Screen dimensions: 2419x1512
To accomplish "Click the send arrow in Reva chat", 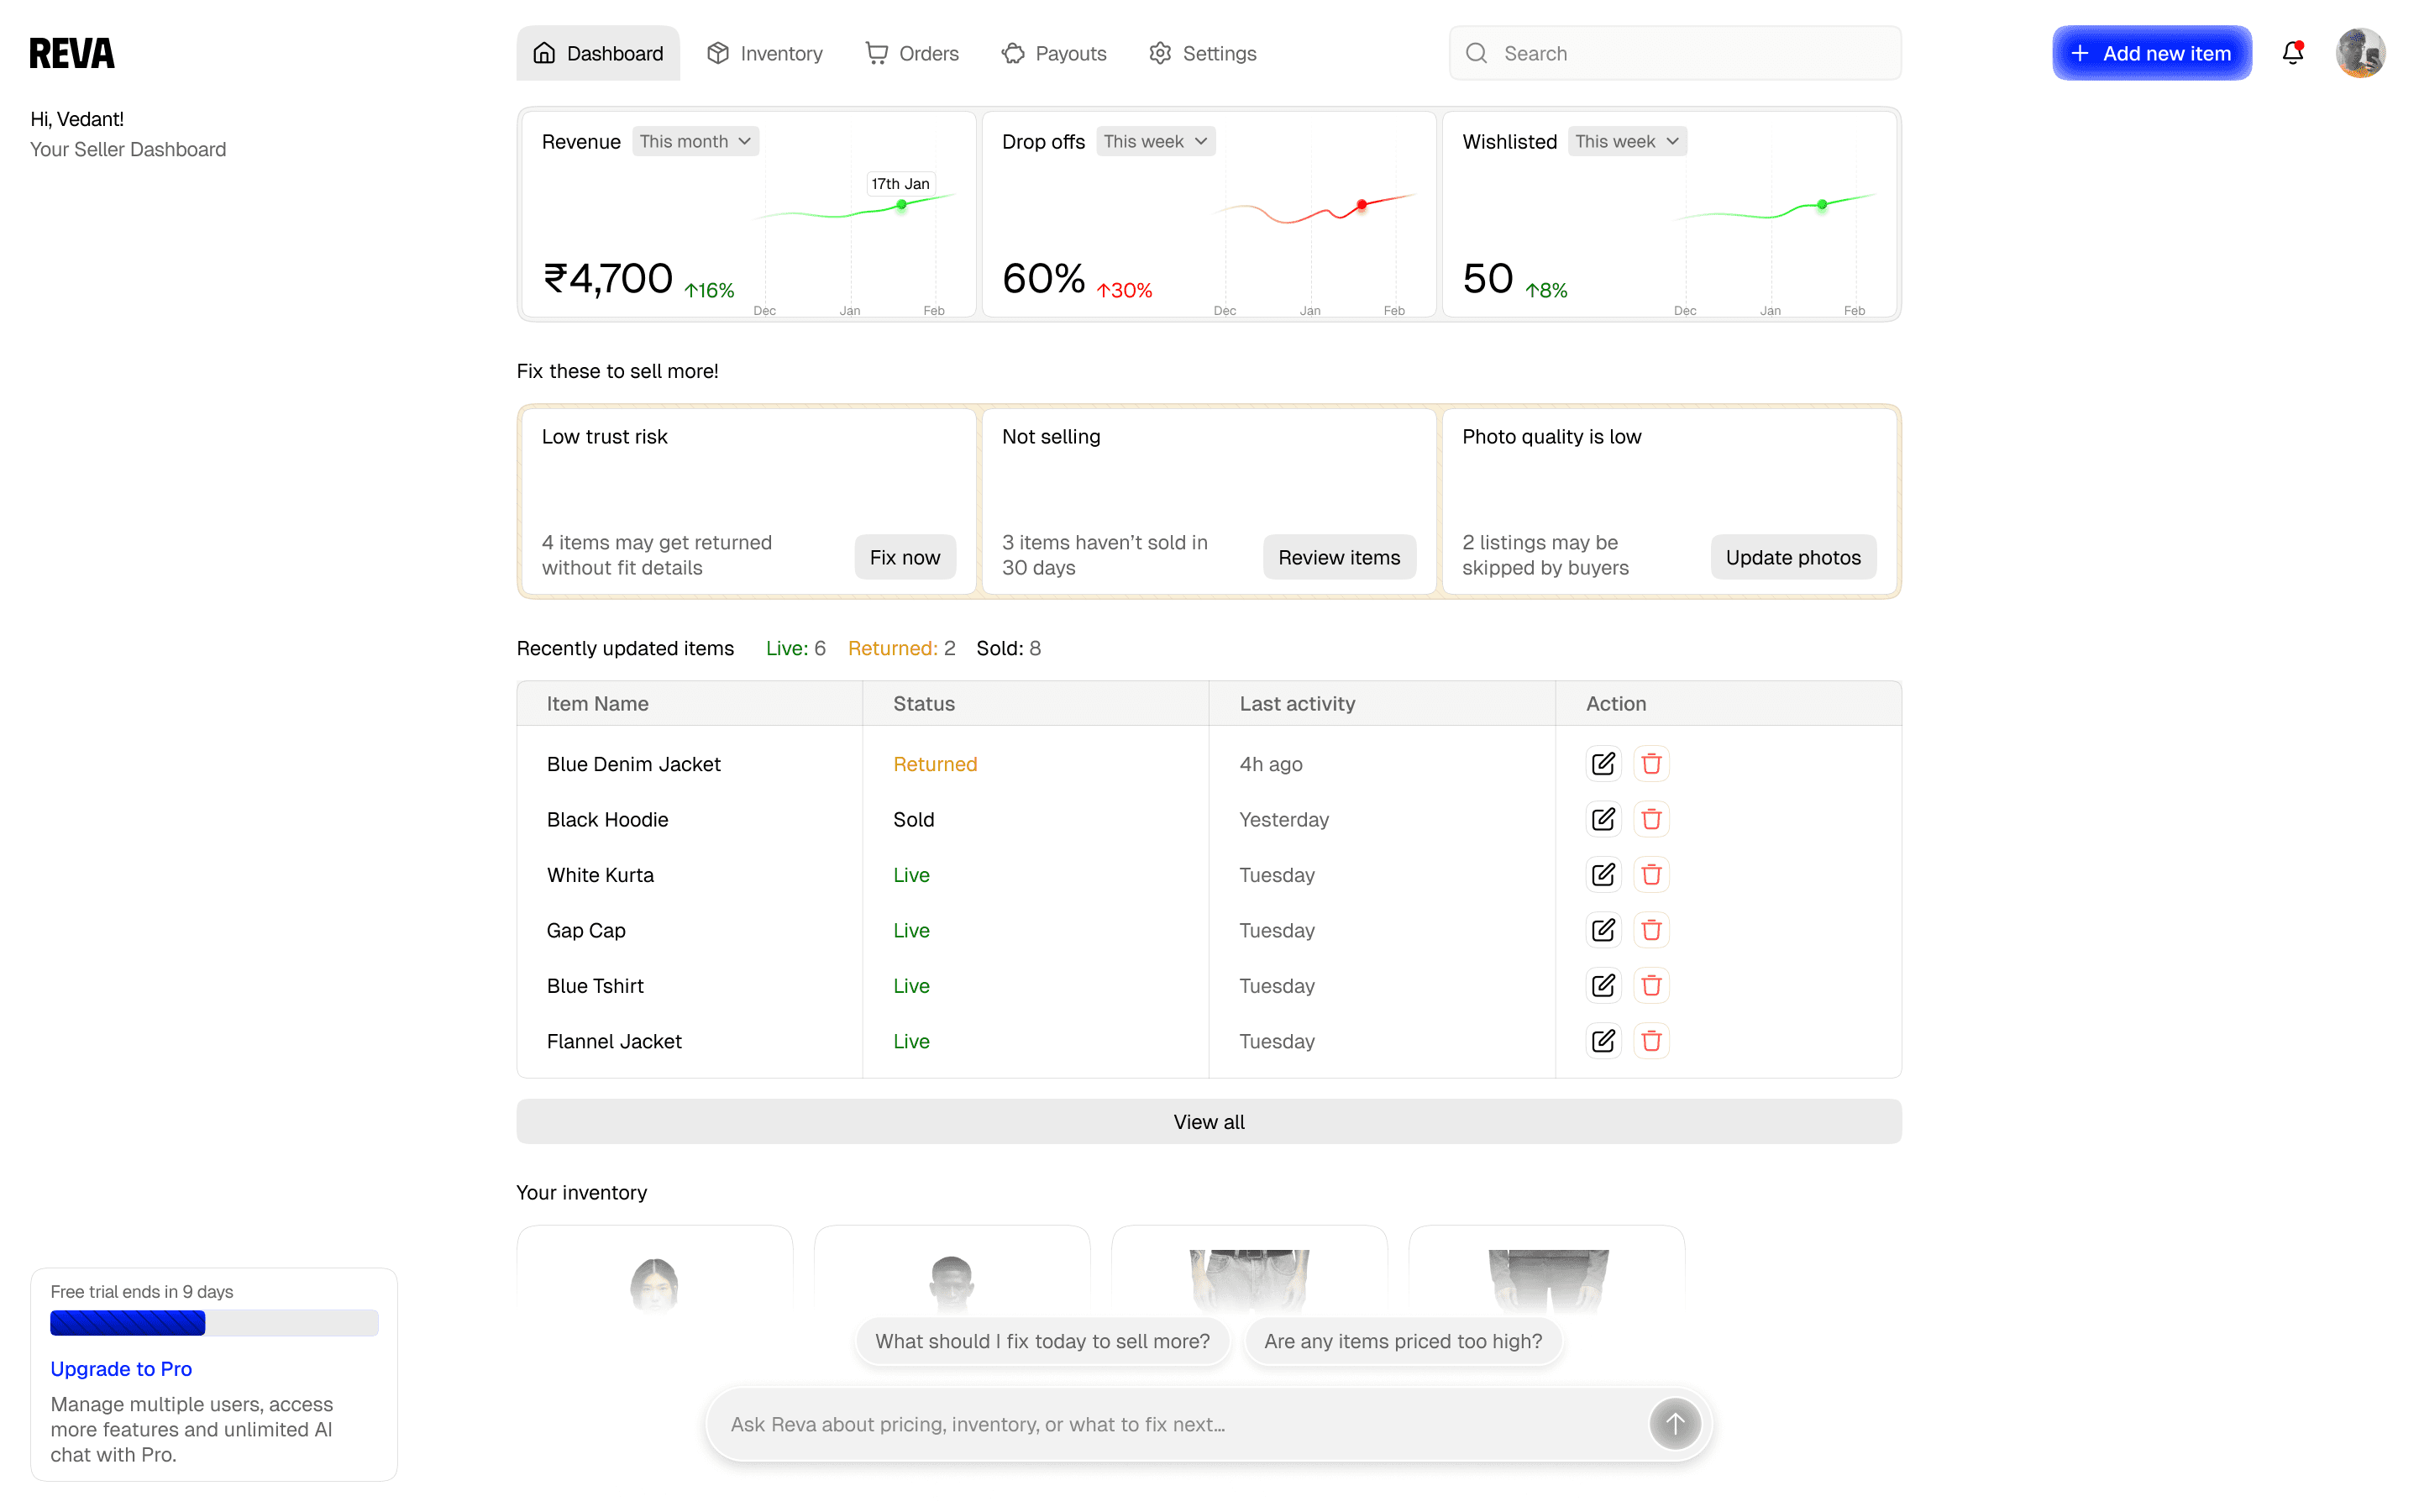I will click(x=1674, y=1423).
